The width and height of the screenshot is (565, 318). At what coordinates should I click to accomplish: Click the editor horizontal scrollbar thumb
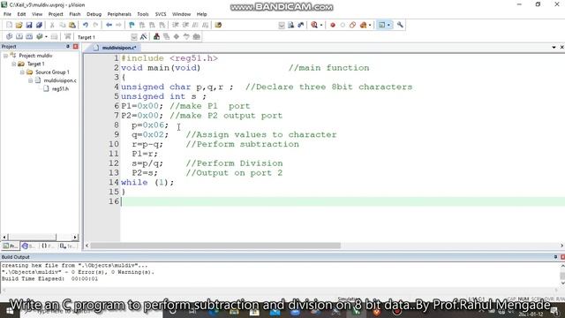[215, 246]
